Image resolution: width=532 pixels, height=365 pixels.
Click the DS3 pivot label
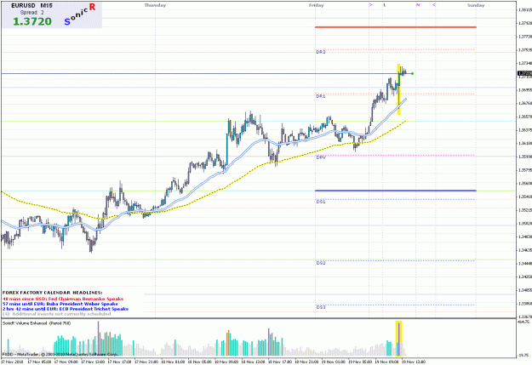(321, 307)
